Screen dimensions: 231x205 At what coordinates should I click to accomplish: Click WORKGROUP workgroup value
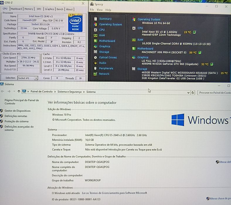[x=93, y=180]
